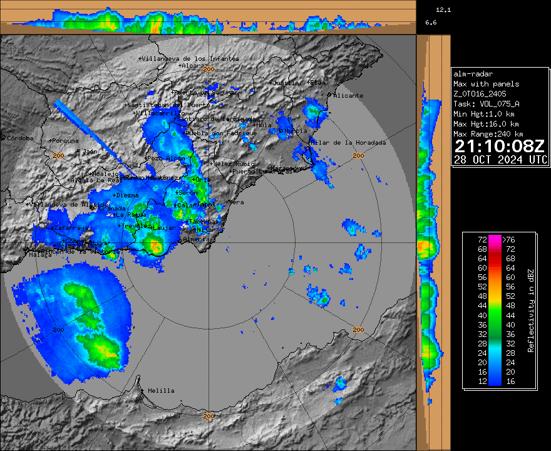The image size is (551, 451).
Task: Click the Porcuna town marker
Action: 51,140
